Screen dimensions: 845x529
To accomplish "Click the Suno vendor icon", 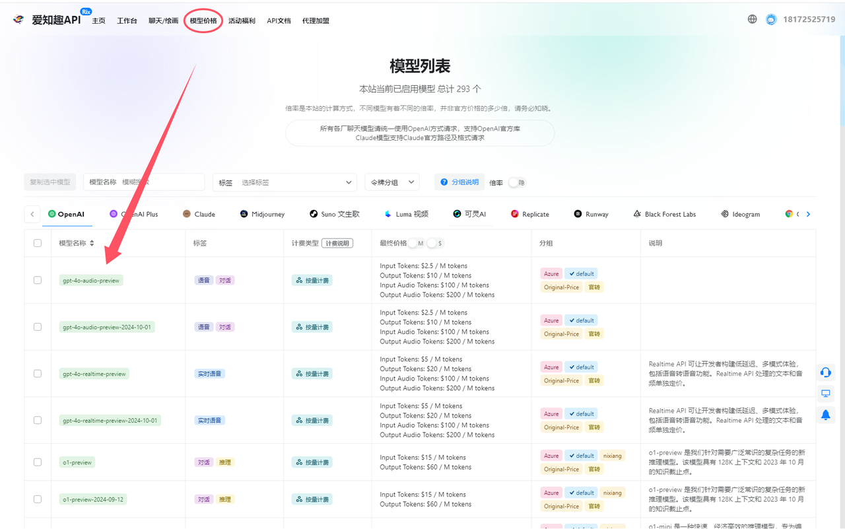I will (314, 214).
